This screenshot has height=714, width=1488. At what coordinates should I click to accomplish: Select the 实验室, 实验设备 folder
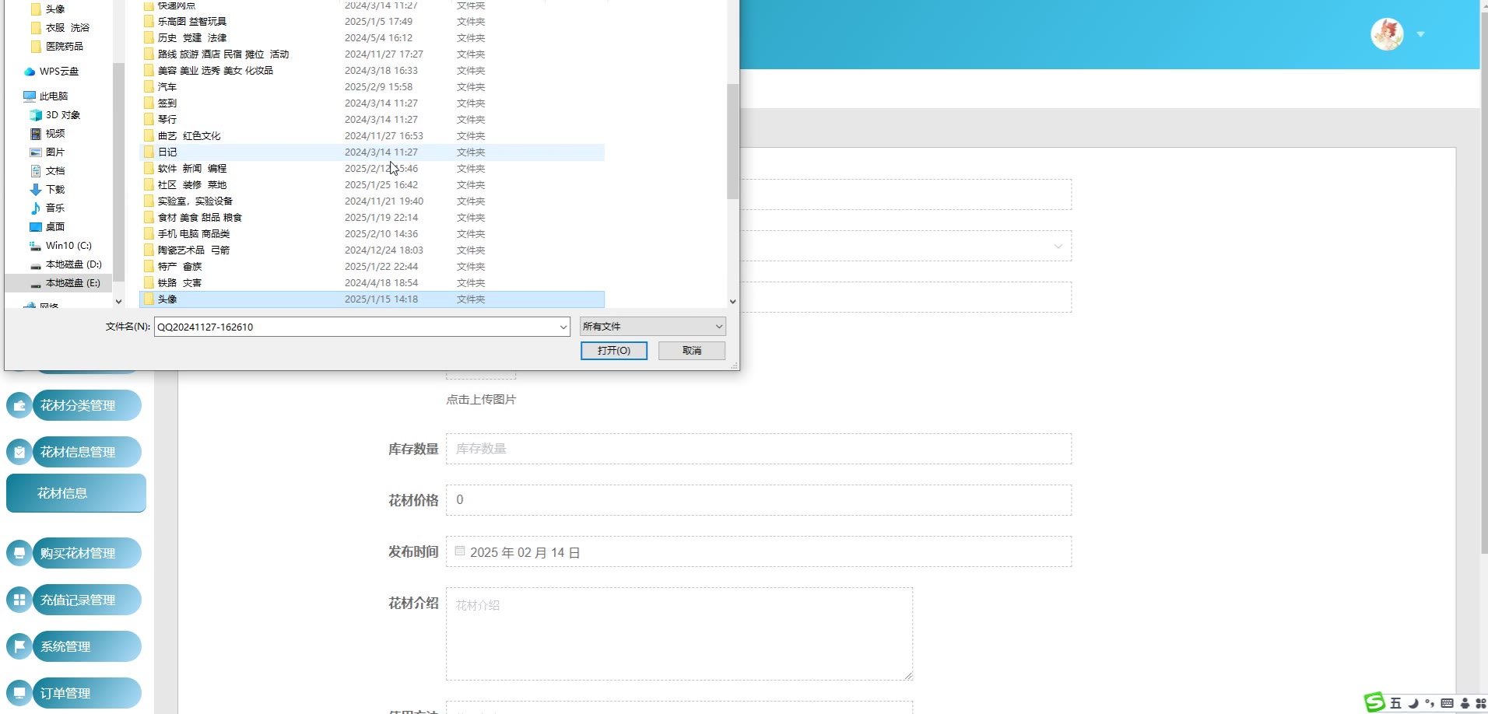[372, 201]
